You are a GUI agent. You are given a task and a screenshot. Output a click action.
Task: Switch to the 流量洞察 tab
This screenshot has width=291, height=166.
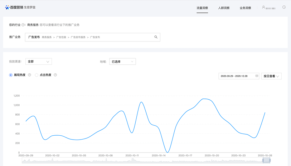click(202, 8)
